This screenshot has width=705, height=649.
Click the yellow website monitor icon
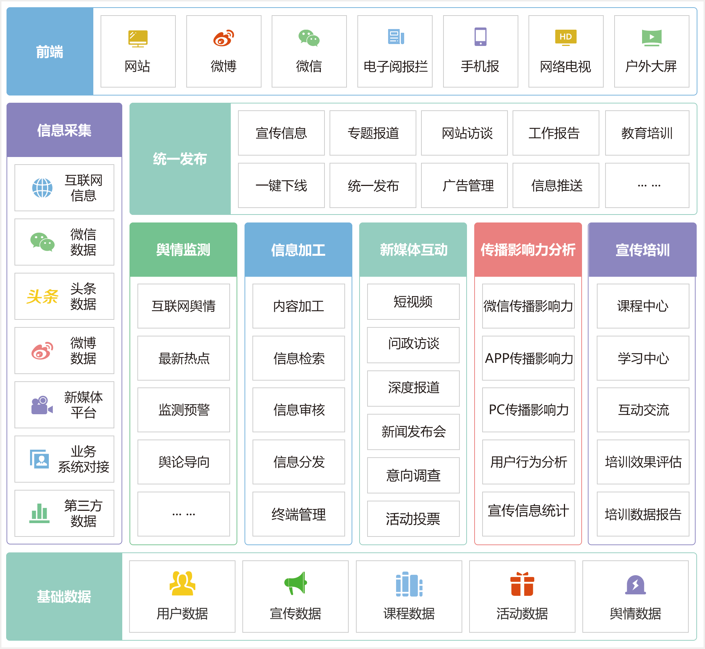138,38
